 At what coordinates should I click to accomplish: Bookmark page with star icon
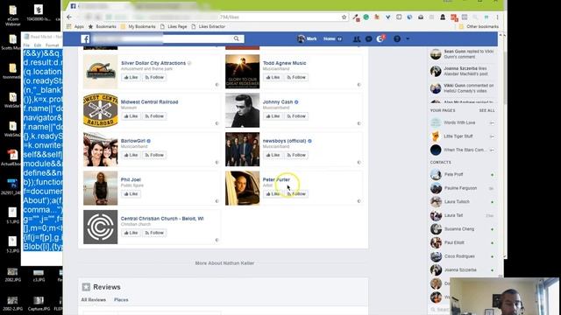click(x=344, y=17)
